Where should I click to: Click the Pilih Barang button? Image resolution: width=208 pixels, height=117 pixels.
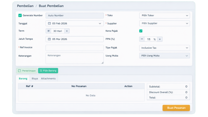[x=48, y=71]
